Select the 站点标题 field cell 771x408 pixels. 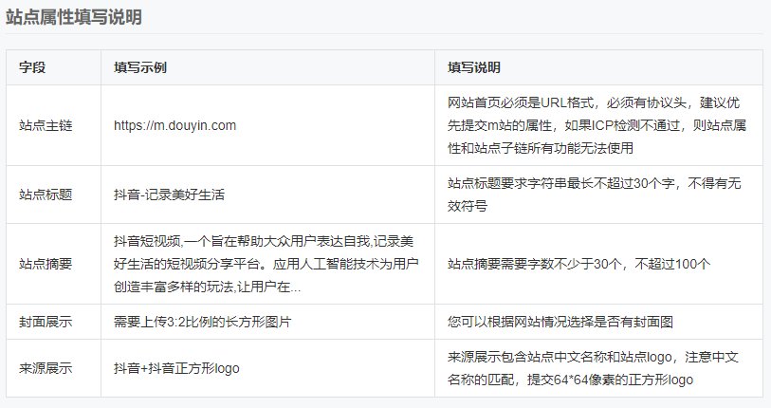click(x=46, y=195)
